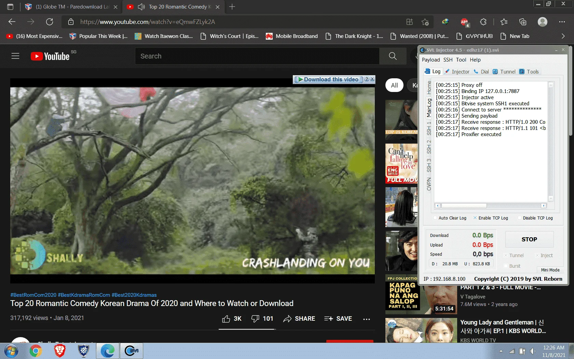Image resolution: width=574 pixels, height=359 pixels.
Task: Open the browser extensions puzzle icon
Action: (483, 22)
